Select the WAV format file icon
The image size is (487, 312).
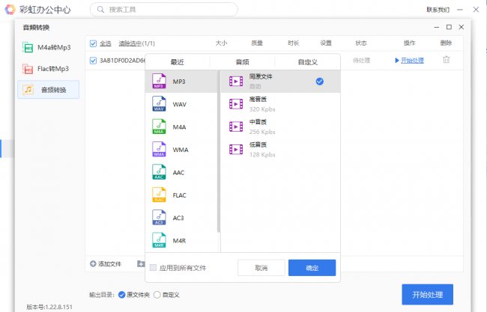(x=159, y=104)
